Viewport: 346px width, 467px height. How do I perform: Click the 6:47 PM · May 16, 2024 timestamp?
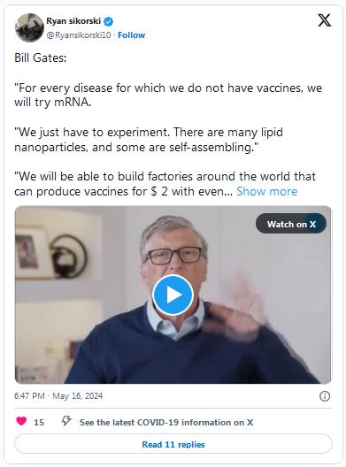(x=58, y=396)
